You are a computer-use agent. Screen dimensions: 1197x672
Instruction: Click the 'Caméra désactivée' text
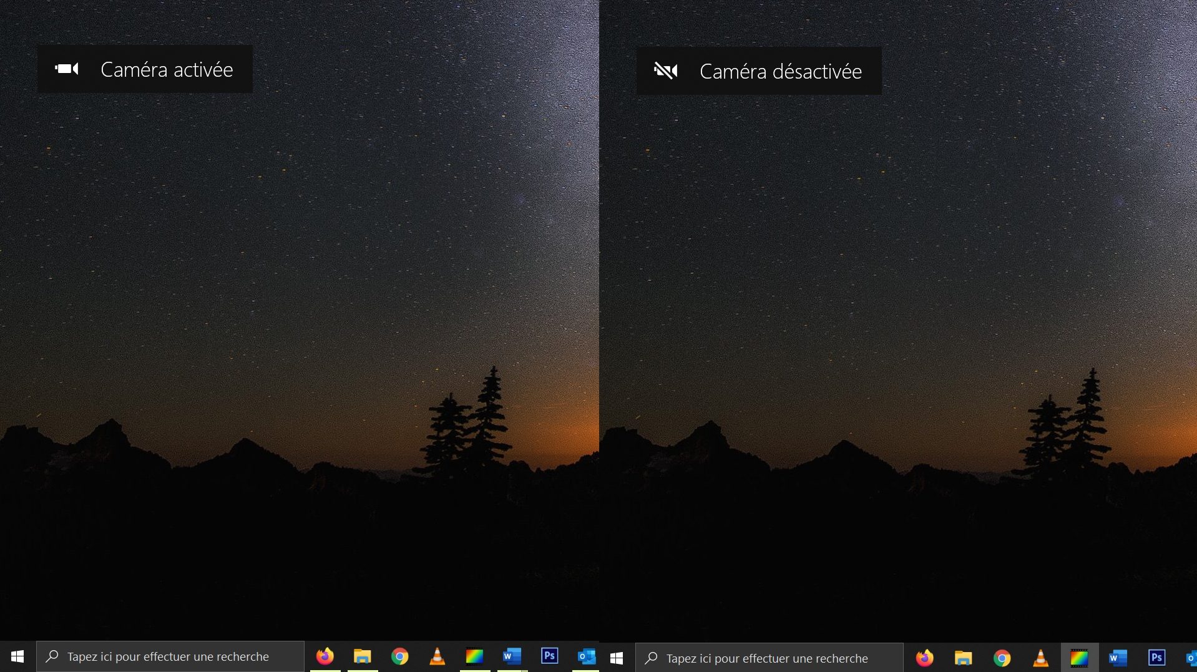click(781, 71)
